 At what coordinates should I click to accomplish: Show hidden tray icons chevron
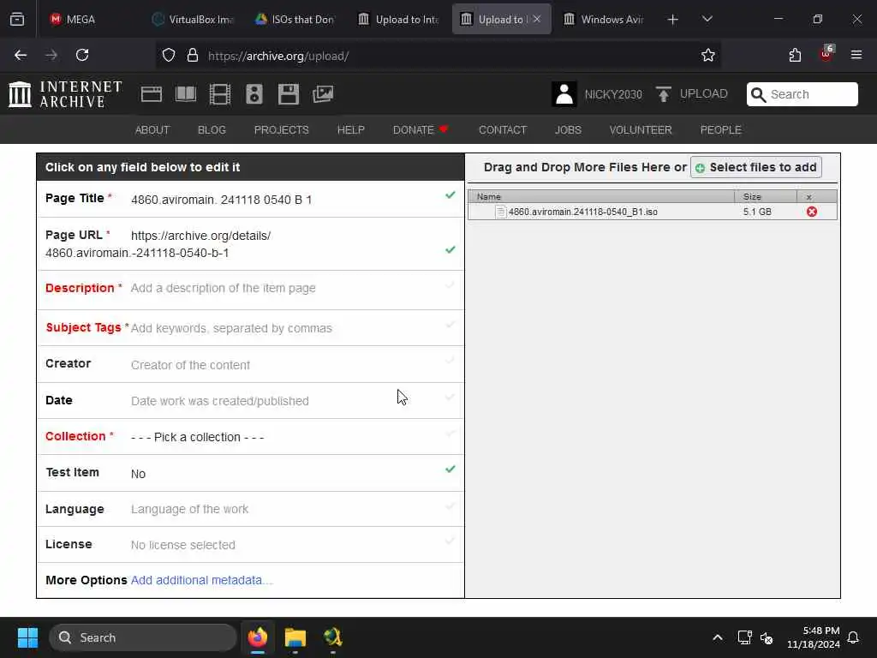(718, 637)
